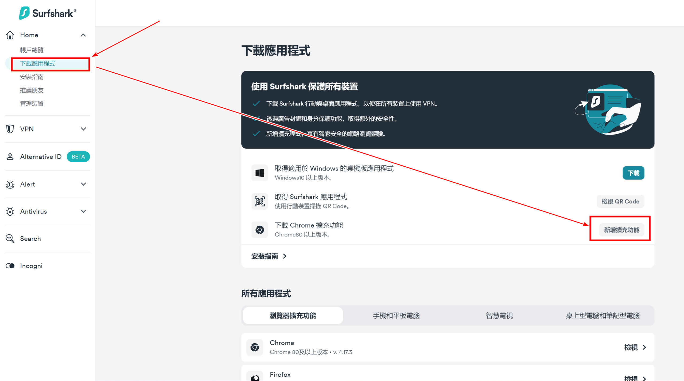The width and height of the screenshot is (684, 381).
Task: Switch to 桌上型電腦和筆記型電腦 tab
Action: (603, 316)
